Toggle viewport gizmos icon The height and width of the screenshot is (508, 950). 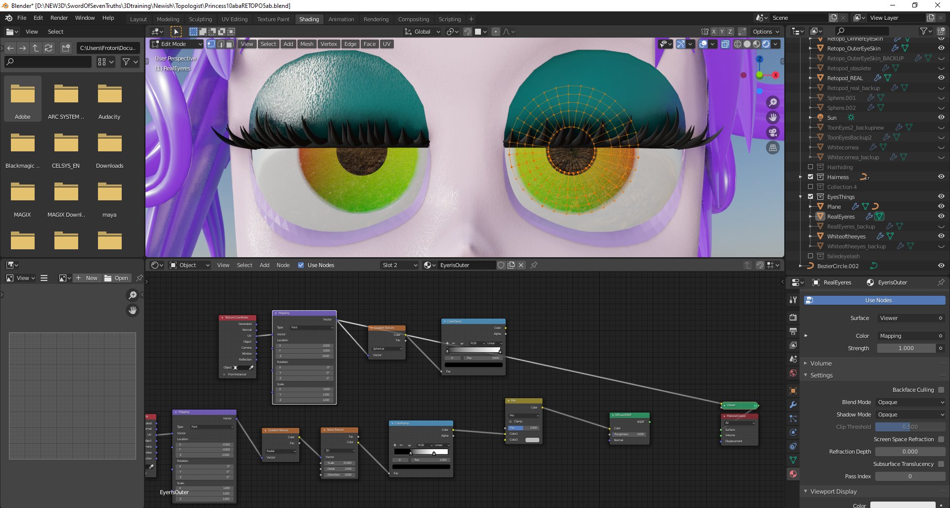[681, 44]
